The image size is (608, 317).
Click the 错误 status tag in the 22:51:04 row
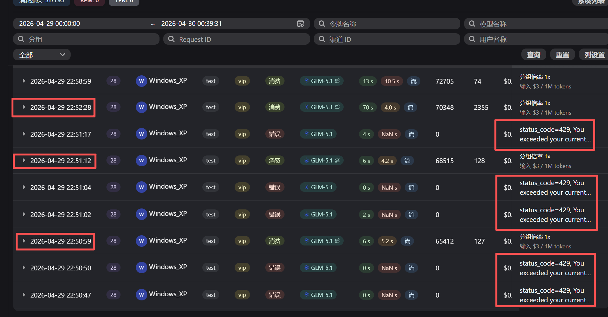[x=275, y=187]
